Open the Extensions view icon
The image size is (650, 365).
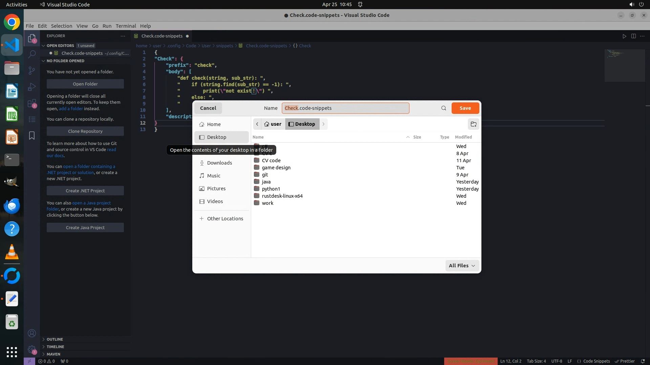click(x=32, y=103)
